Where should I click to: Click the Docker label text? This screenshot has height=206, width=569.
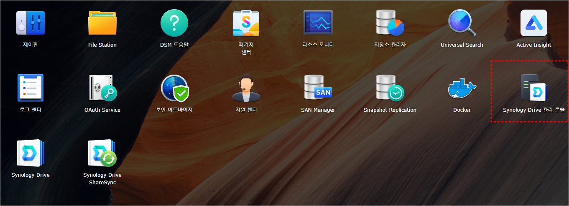coord(462,110)
